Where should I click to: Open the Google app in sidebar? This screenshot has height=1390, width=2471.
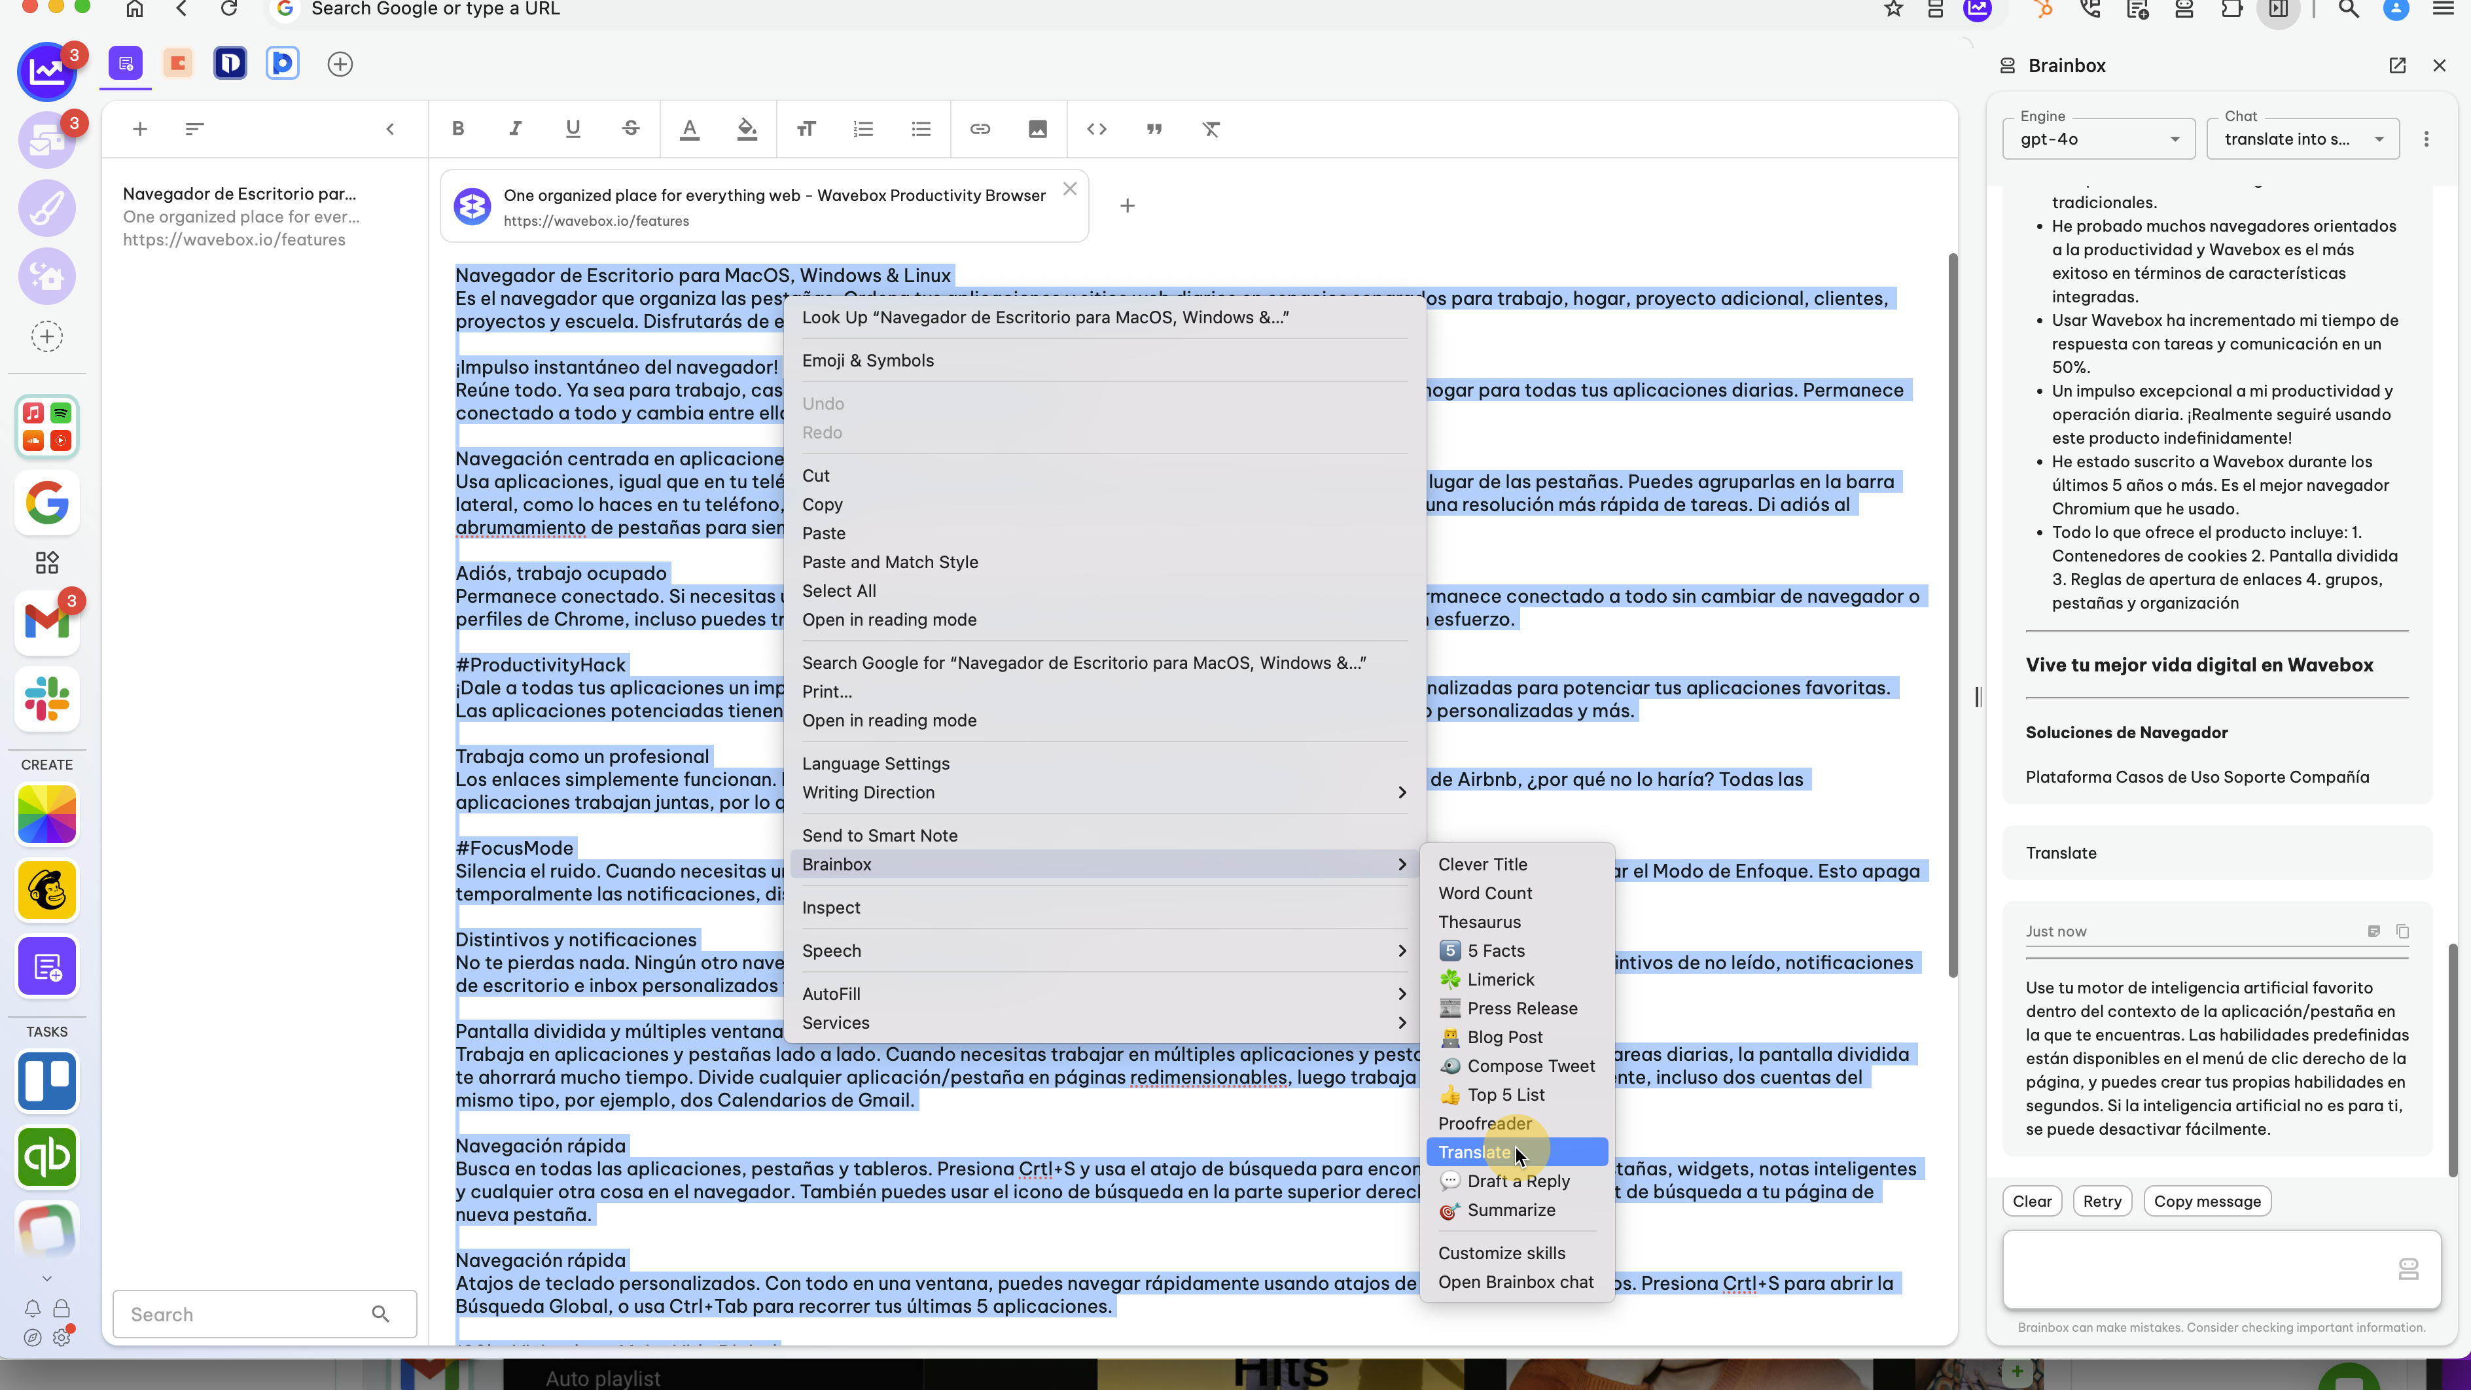coord(47,503)
